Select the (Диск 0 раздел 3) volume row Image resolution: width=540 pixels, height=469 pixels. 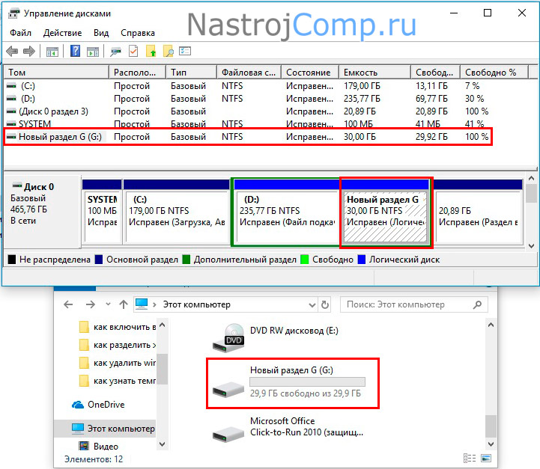pos(248,111)
